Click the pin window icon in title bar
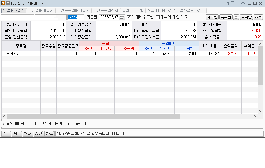Viewport: 265px width, 168px height. pos(227,3)
